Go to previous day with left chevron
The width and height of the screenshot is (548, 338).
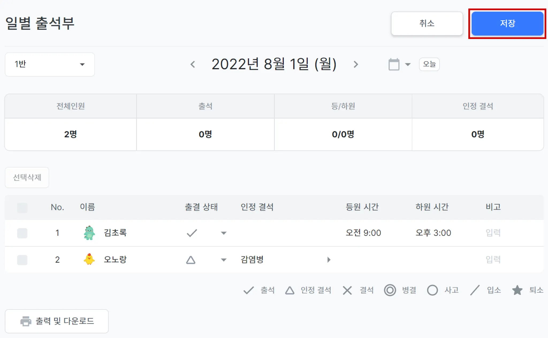click(x=193, y=64)
